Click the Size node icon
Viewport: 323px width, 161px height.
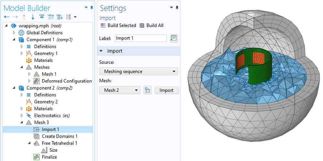44,150
